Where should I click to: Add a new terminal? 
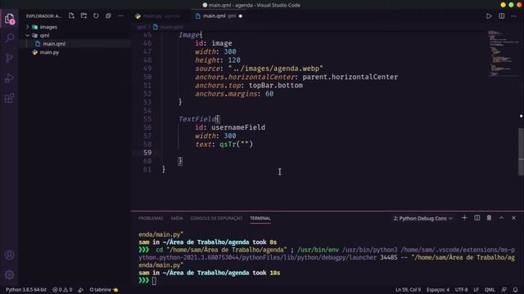(x=464, y=218)
